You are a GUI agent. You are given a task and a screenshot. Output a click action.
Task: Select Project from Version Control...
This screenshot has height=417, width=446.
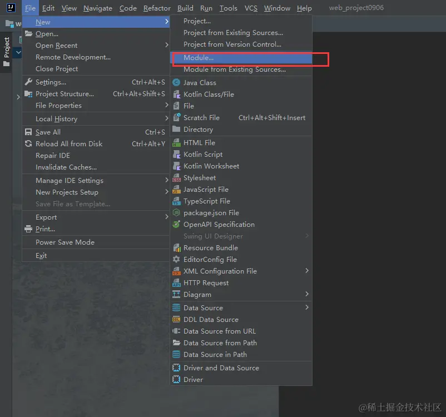pos(241,44)
